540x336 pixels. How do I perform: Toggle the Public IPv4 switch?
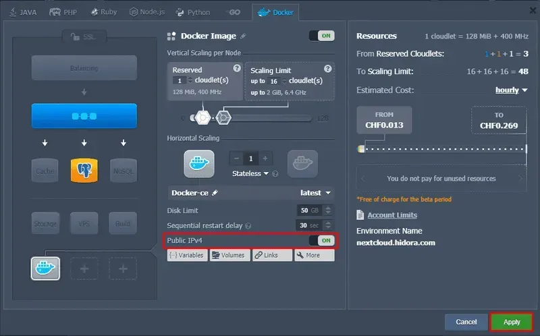tap(322, 240)
